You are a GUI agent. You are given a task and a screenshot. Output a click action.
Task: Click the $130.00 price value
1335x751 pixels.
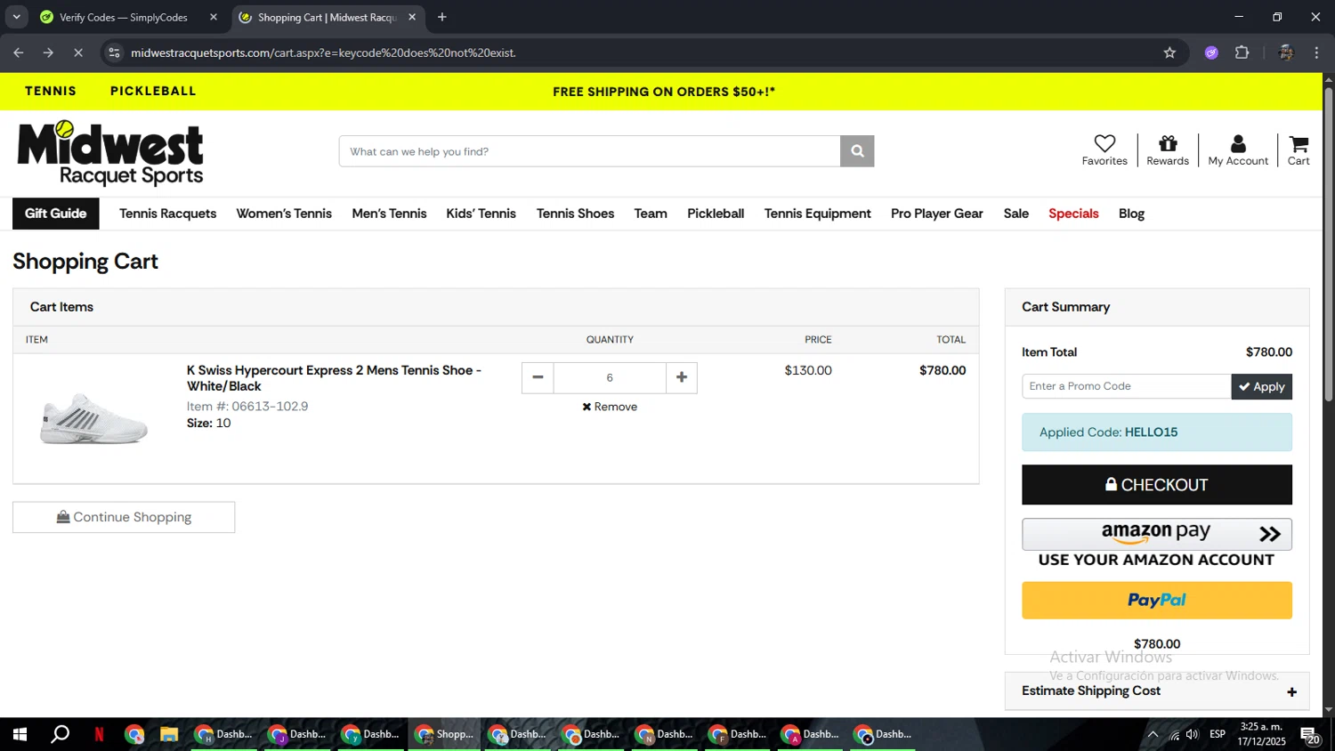(808, 370)
